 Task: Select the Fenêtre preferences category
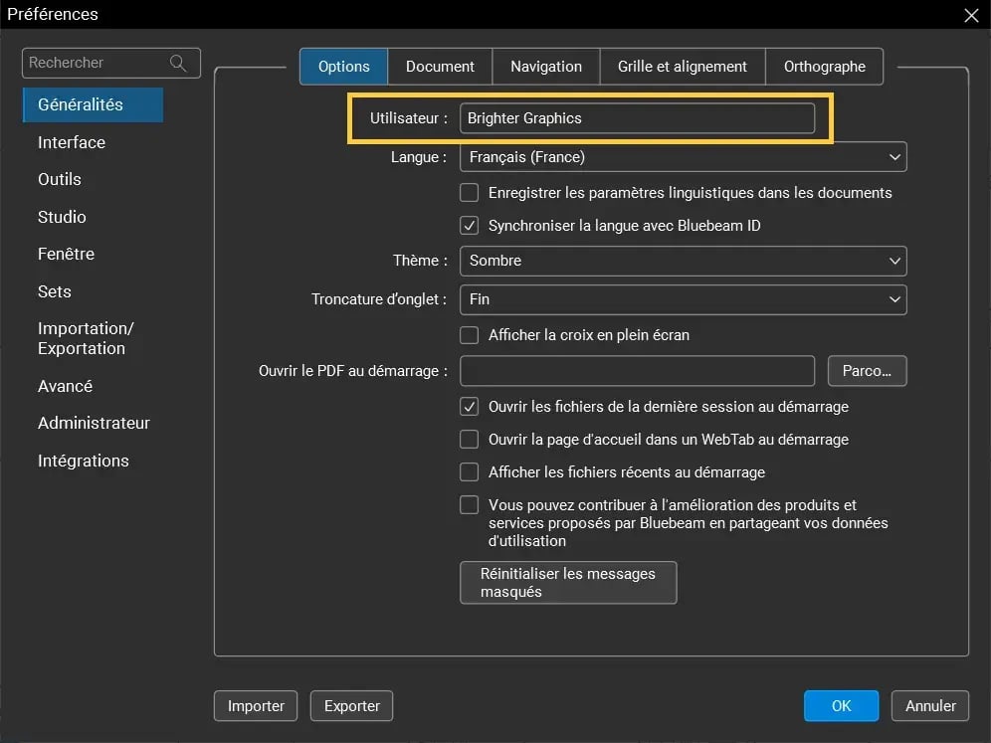pyautogui.click(x=65, y=254)
